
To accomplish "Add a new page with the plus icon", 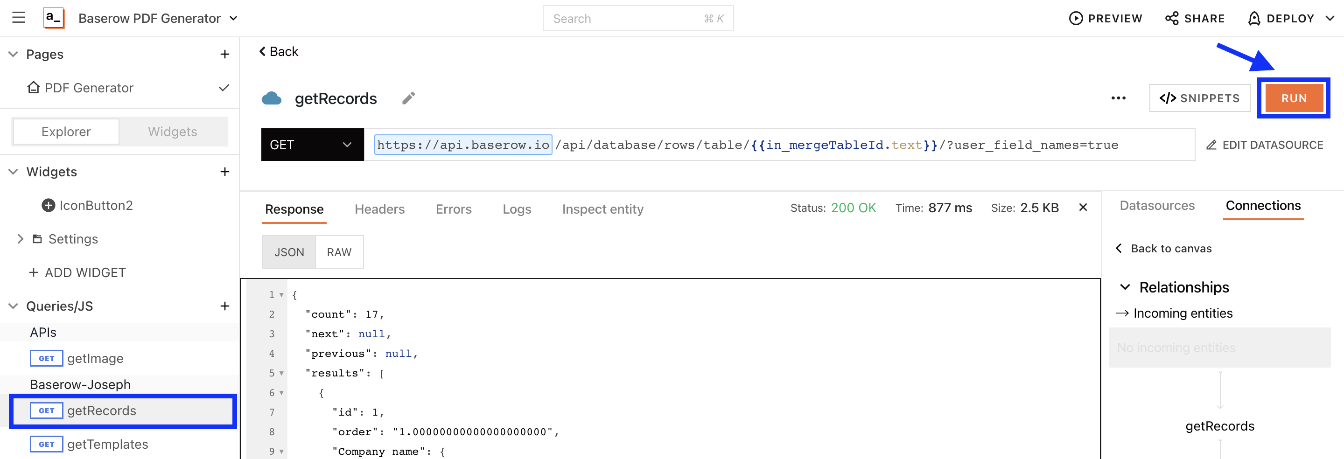I will tap(224, 54).
